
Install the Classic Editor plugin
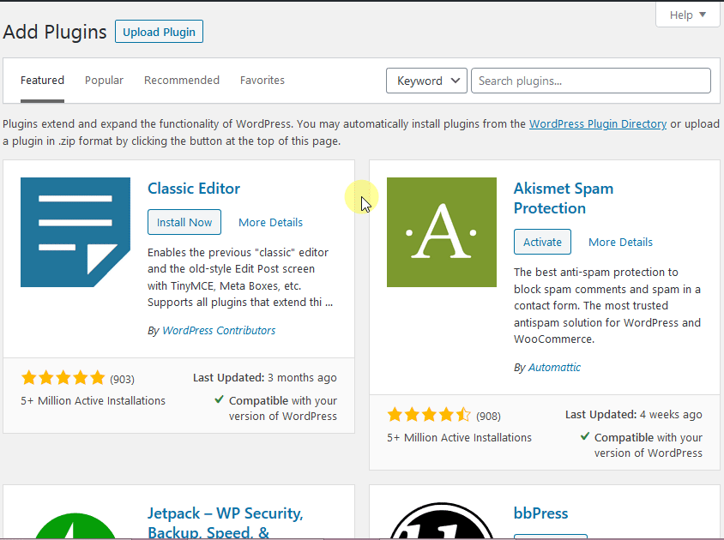[x=184, y=222]
